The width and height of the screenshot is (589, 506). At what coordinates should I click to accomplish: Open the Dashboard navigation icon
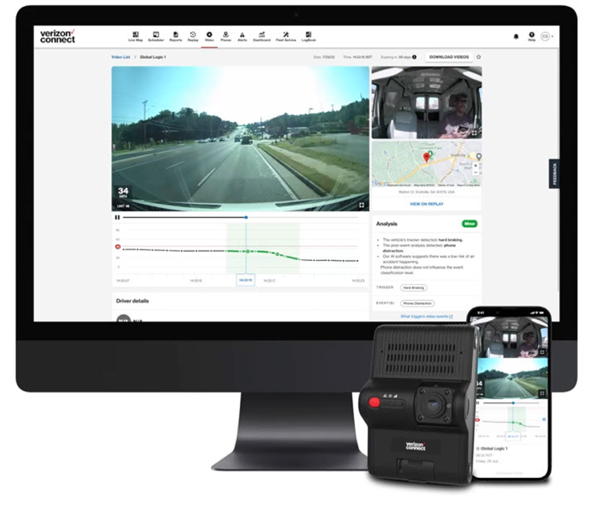262,37
